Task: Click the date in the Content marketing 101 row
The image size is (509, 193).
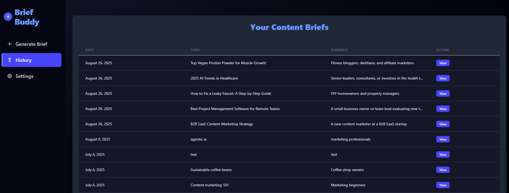Action: pyautogui.click(x=95, y=185)
